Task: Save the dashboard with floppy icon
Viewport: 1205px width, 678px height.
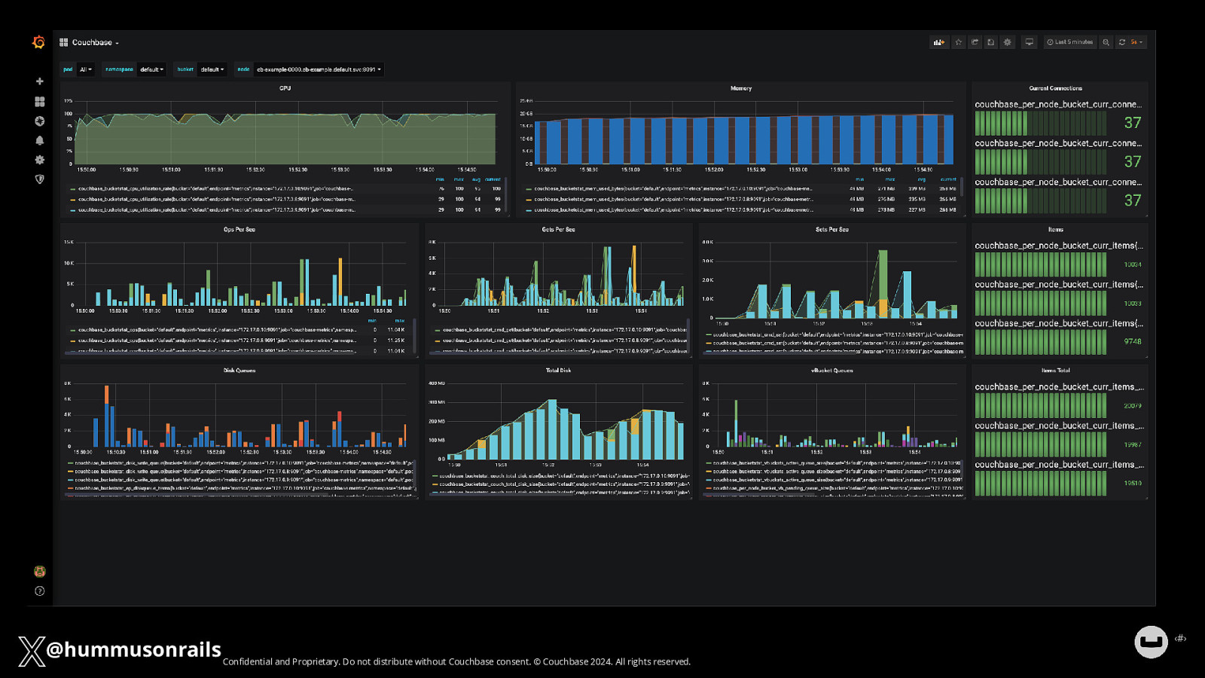Action: (x=991, y=42)
